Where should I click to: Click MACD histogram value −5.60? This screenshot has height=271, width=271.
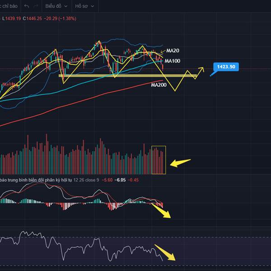[107, 180]
